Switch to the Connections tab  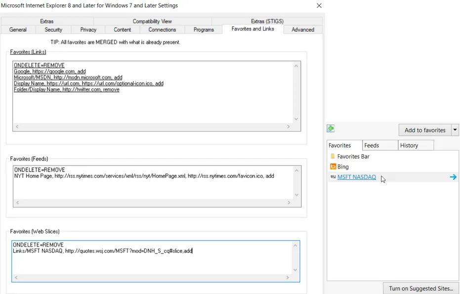point(162,30)
